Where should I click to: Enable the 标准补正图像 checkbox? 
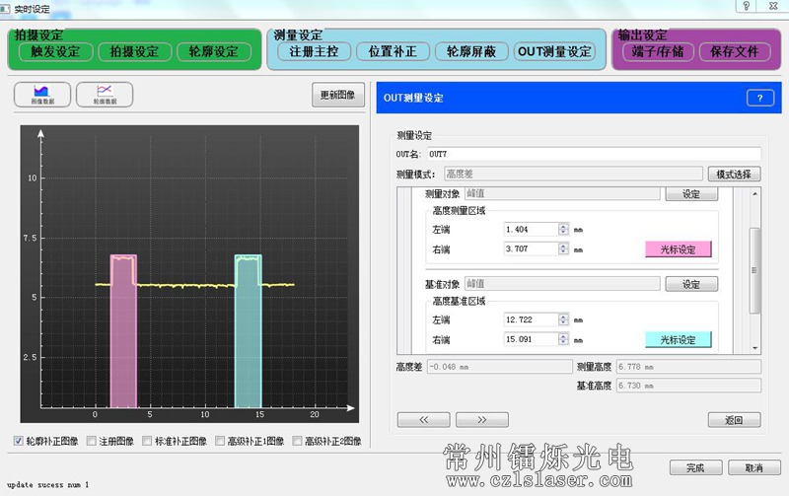coord(147,441)
